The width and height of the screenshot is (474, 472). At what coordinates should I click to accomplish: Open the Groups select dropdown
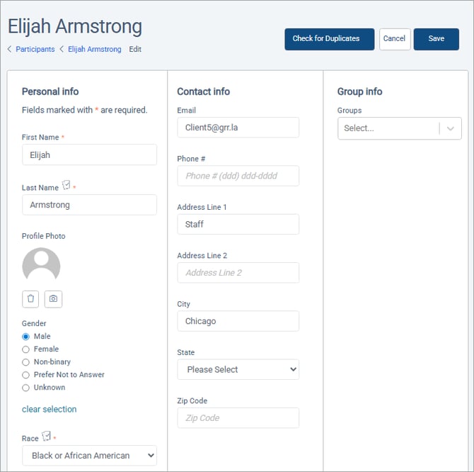tap(399, 128)
